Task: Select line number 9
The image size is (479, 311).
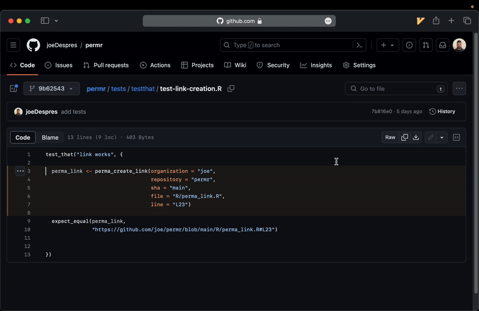Action: click(29, 221)
